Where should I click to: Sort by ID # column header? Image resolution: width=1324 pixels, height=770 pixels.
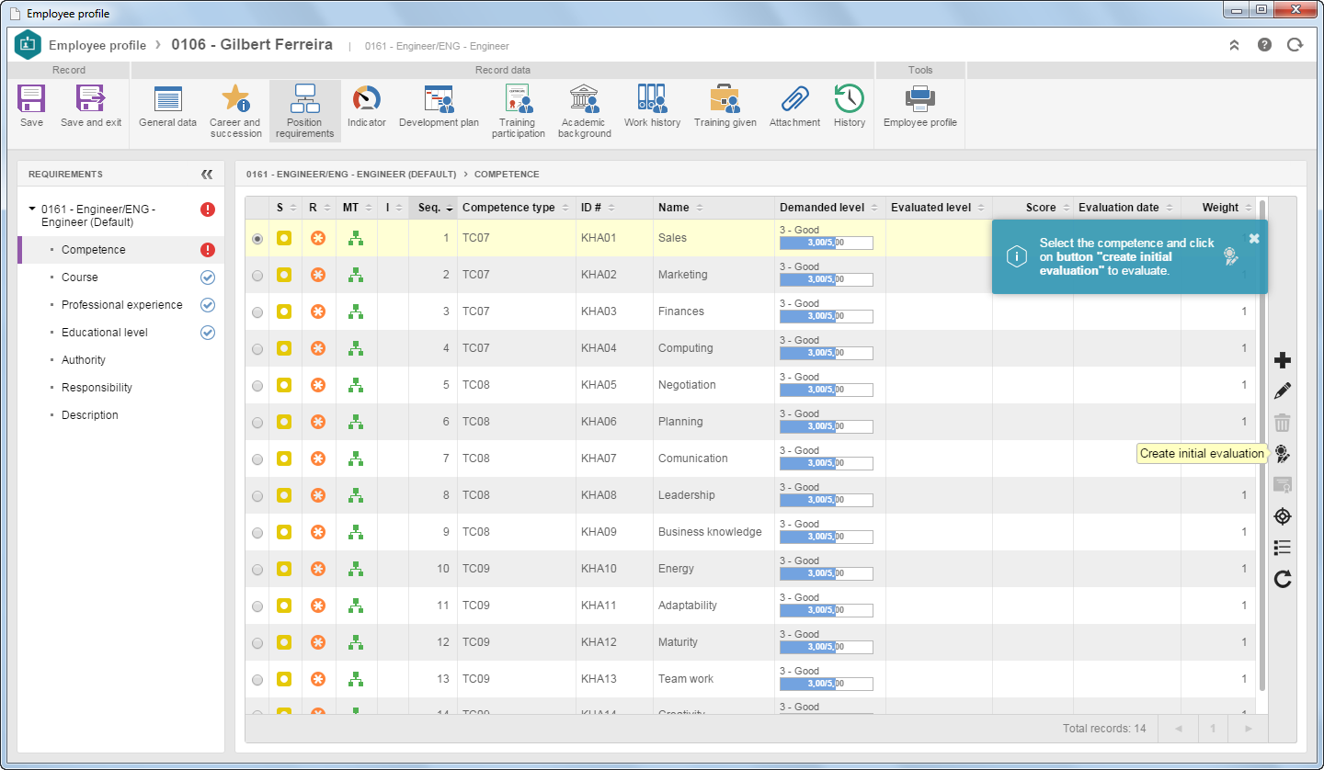point(615,208)
